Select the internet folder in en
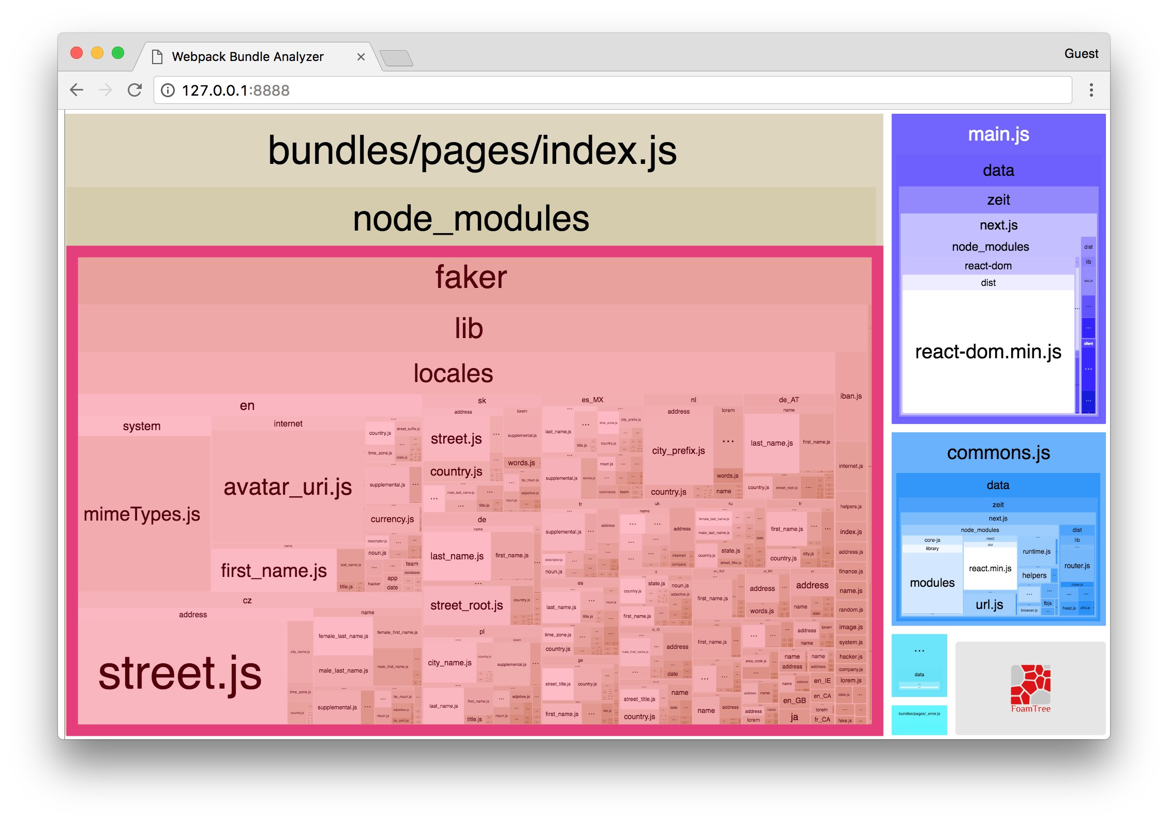This screenshot has height=822, width=1168. (x=288, y=423)
